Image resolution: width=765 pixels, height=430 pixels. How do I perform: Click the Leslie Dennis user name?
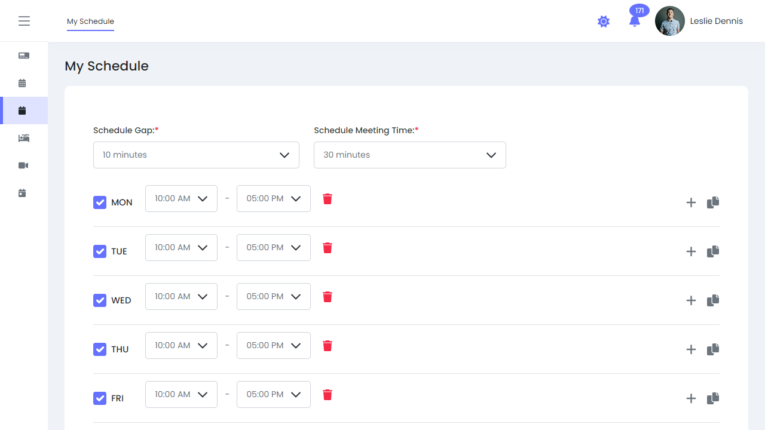pyautogui.click(x=716, y=21)
